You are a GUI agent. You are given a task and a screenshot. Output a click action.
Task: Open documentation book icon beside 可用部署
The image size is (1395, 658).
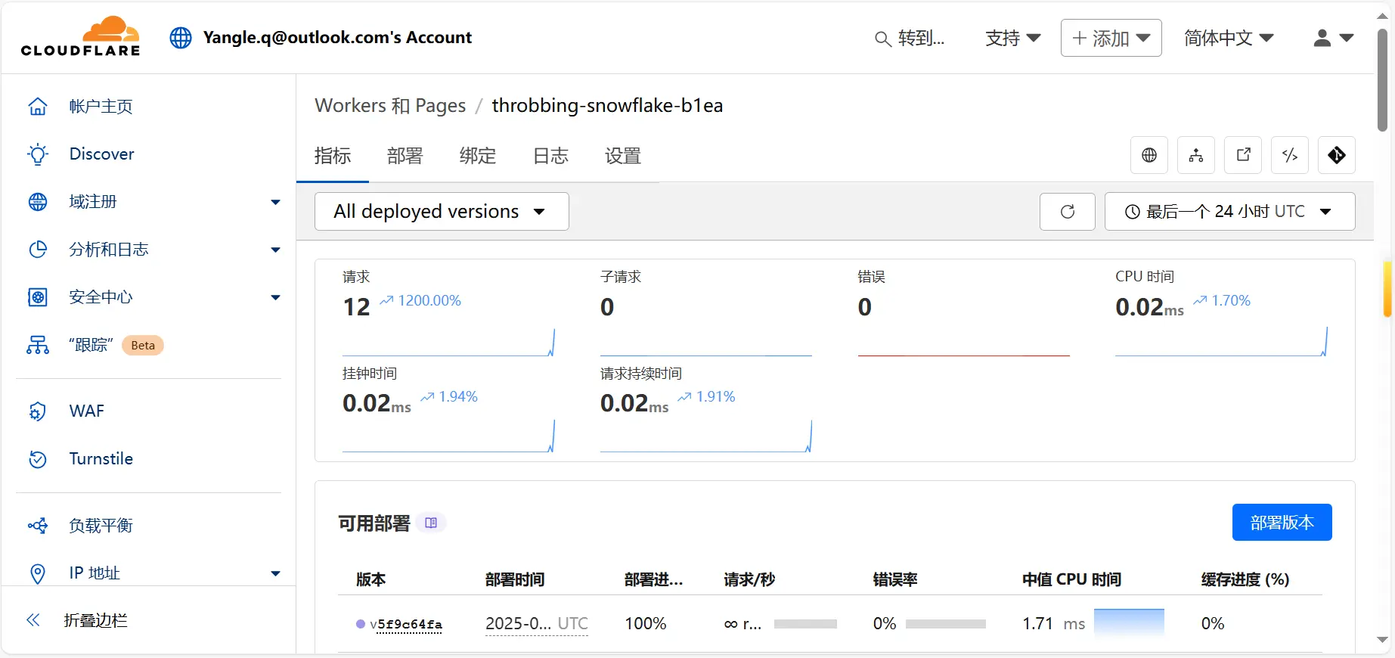click(431, 523)
